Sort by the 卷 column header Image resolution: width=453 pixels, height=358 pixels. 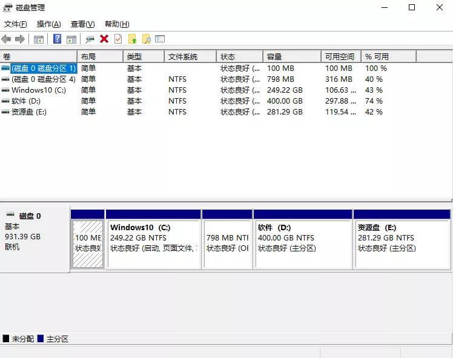click(x=38, y=56)
